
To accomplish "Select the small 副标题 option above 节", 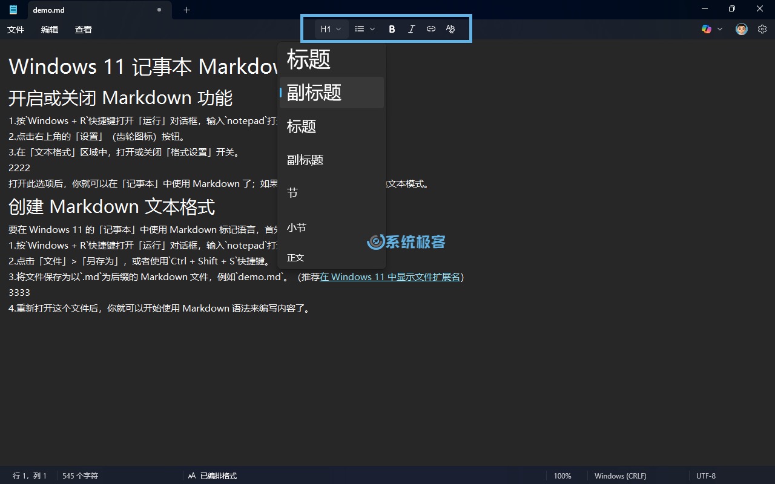I will [332, 160].
